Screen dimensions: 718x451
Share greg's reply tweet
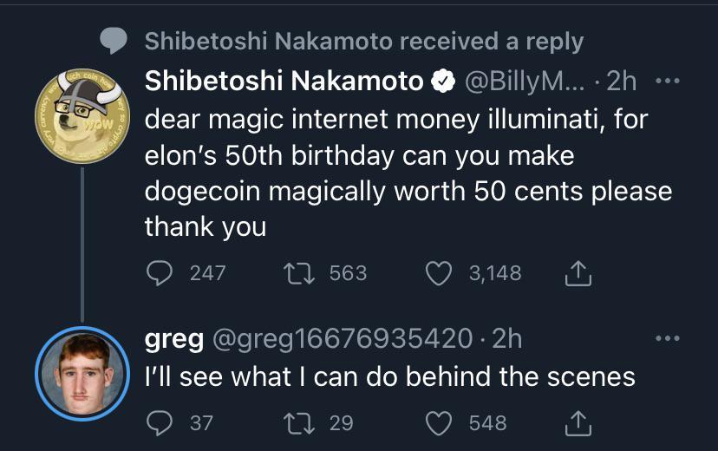pos(577,424)
